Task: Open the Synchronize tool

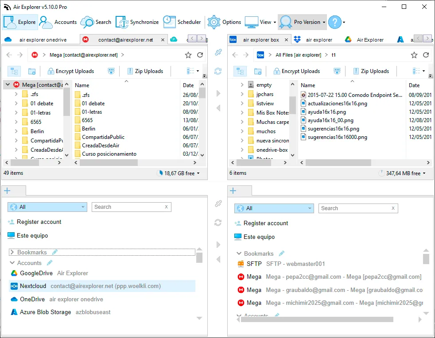Action: (x=137, y=22)
